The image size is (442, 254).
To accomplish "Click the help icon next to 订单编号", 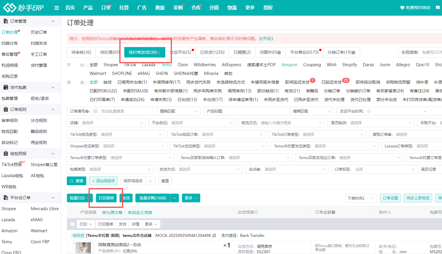I will 87,111.
